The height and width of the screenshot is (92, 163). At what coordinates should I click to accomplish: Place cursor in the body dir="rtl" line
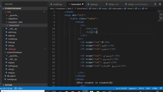(75, 15)
